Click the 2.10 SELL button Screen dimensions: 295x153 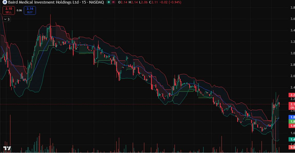(9, 10)
